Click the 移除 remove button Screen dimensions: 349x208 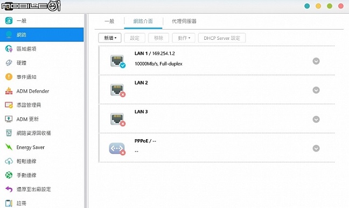(158, 38)
